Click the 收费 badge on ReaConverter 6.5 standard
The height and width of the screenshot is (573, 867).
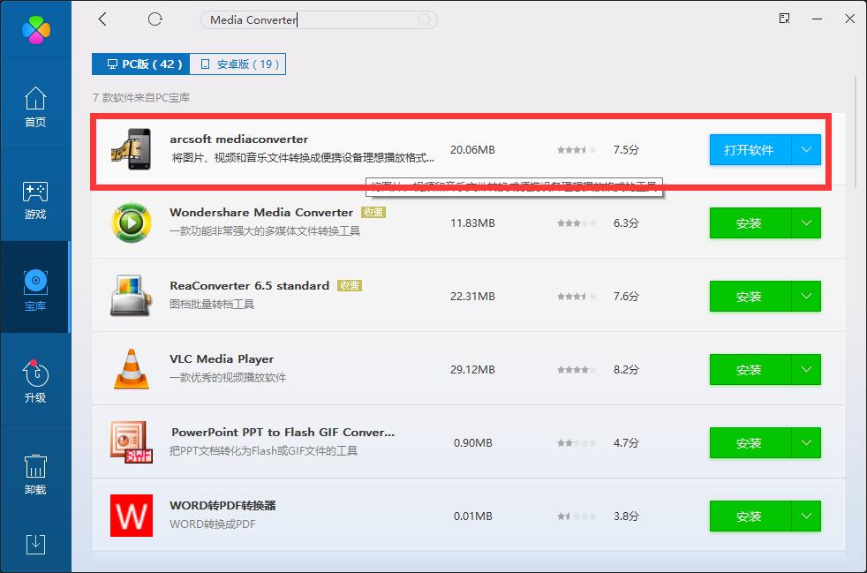(x=350, y=286)
